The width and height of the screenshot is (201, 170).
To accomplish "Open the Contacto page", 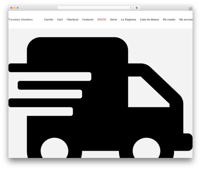I will (x=88, y=20).
